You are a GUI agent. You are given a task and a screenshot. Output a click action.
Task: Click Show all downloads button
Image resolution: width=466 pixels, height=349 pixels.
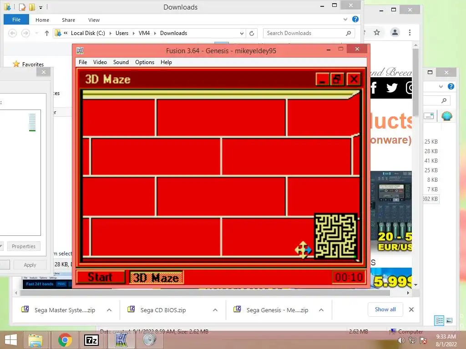(385, 309)
